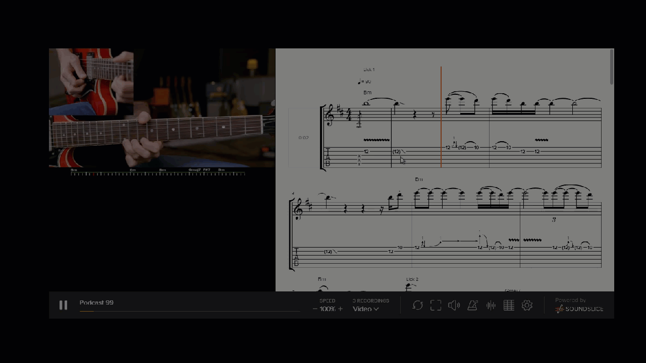Click the Podcast 99 title

click(x=96, y=302)
